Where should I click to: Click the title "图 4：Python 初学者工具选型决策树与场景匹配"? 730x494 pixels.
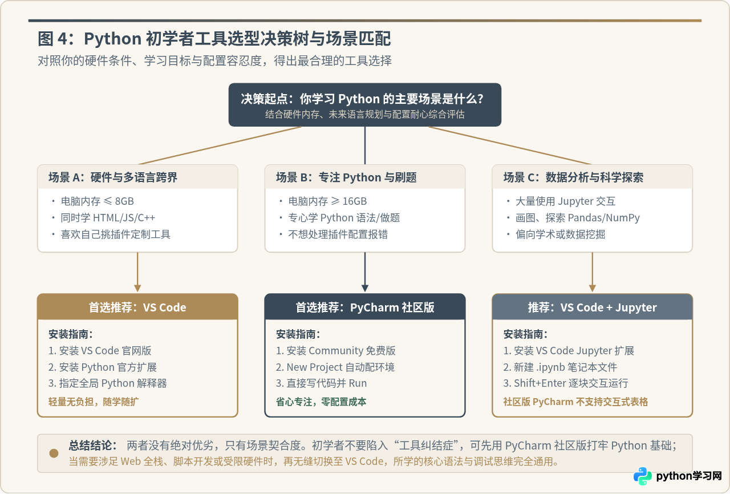214,39
